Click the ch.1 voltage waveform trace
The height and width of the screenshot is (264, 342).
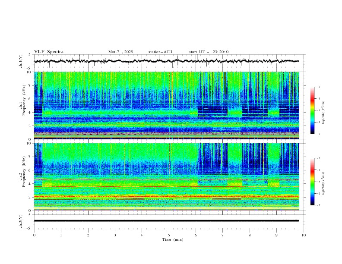166,61
